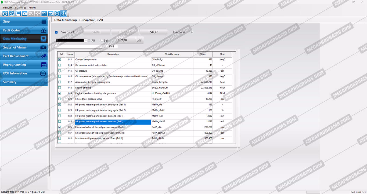This screenshot has width=367, height=194.
Task: Uncheck the Snapshot checkbox
Action: pos(56,32)
